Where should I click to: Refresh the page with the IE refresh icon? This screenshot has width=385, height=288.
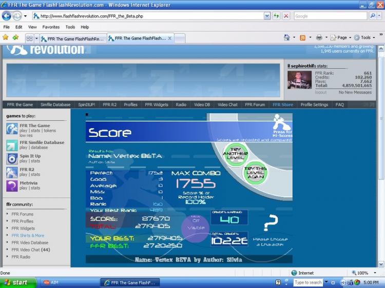coord(277,16)
